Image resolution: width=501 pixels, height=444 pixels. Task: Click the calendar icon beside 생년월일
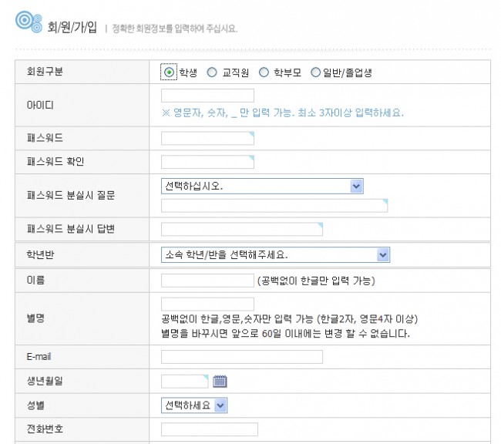pos(219,380)
